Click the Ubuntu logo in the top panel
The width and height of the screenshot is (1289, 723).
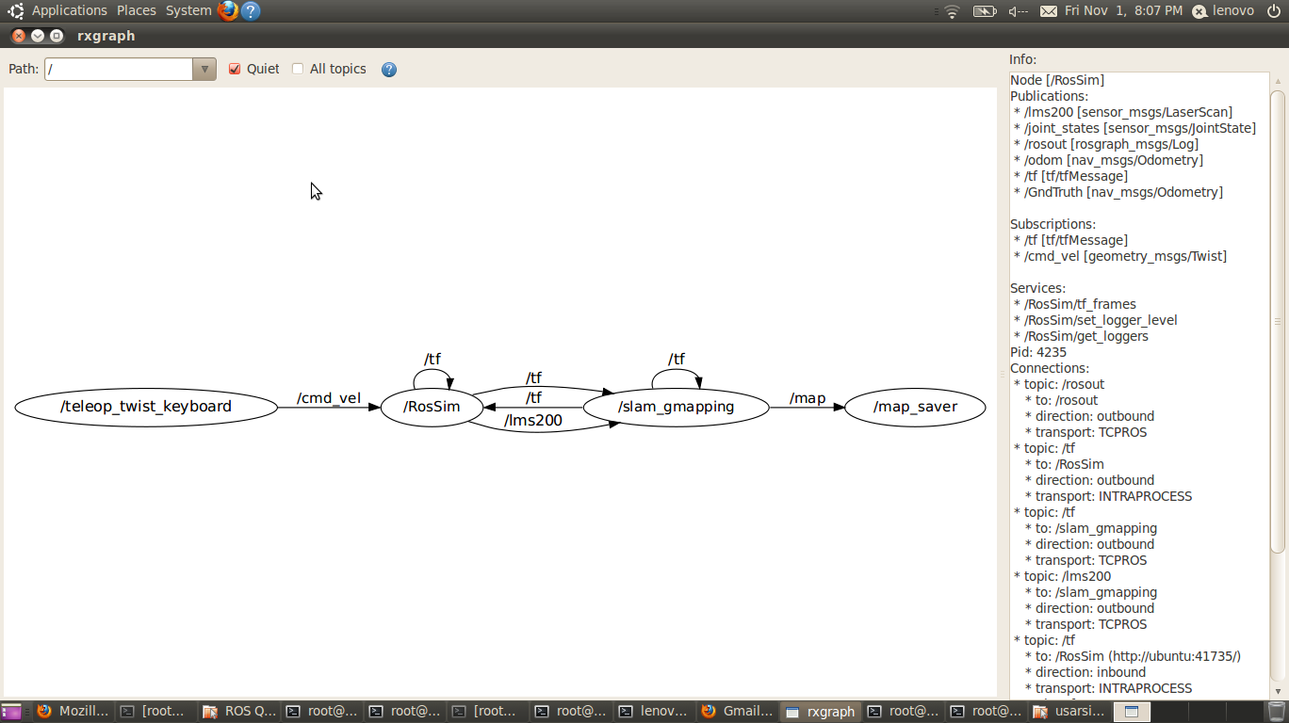(x=16, y=10)
